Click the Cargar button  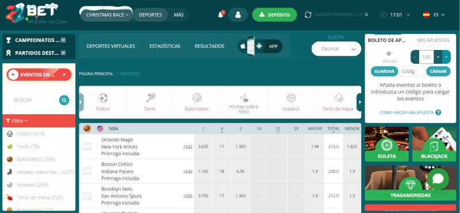pos(438,71)
